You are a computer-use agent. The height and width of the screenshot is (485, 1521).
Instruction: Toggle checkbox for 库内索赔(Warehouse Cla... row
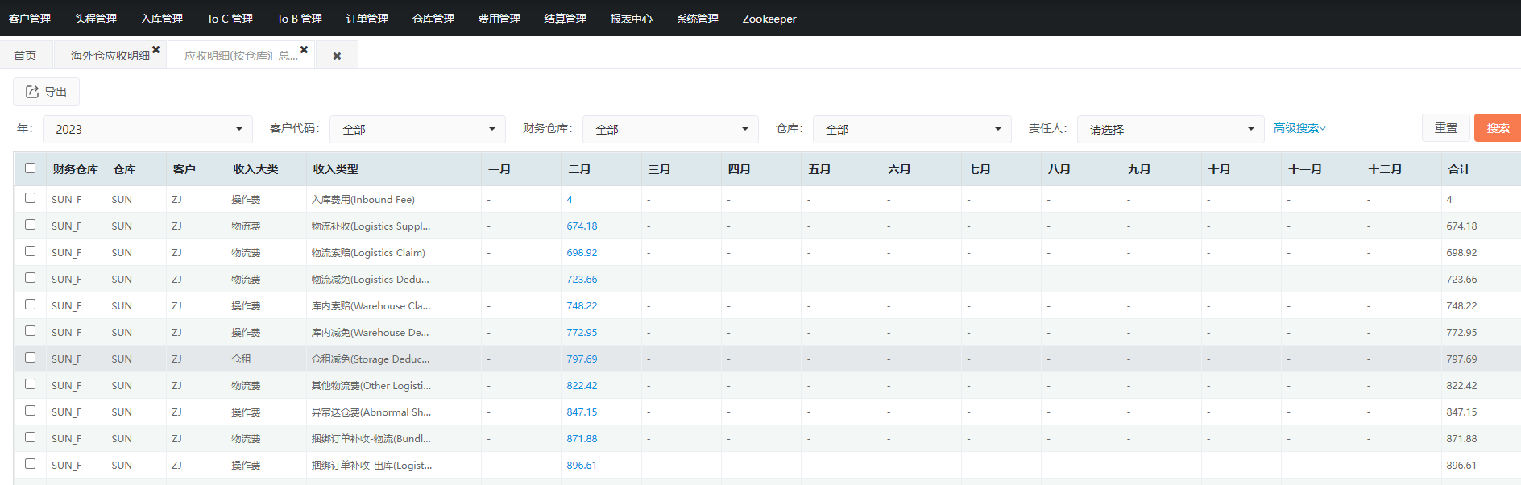[30, 305]
